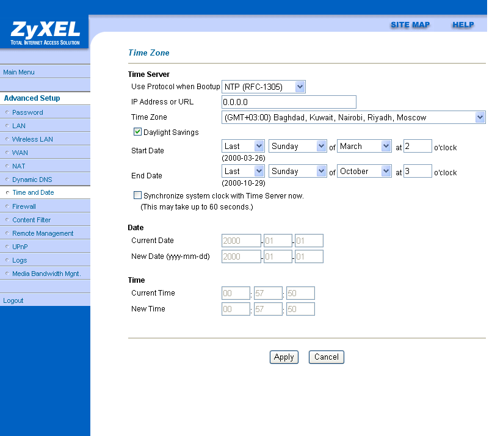Click the New Time seconds field
The height and width of the screenshot is (436, 492).
coord(300,309)
